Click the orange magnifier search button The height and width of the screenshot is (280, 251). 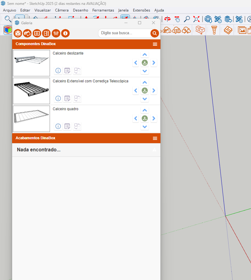[x=154, y=33]
